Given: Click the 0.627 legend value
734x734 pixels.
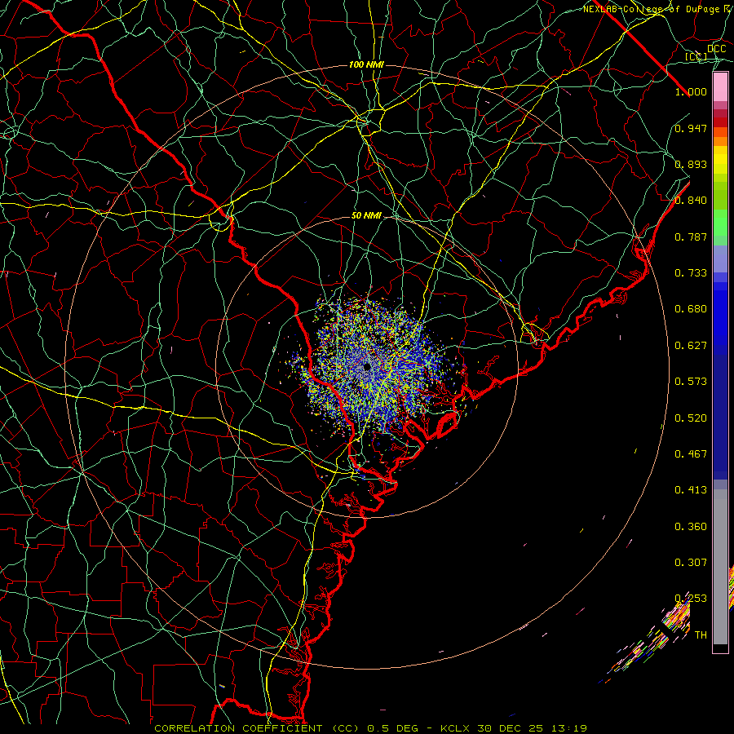Looking at the screenshot, I should click(x=691, y=346).
